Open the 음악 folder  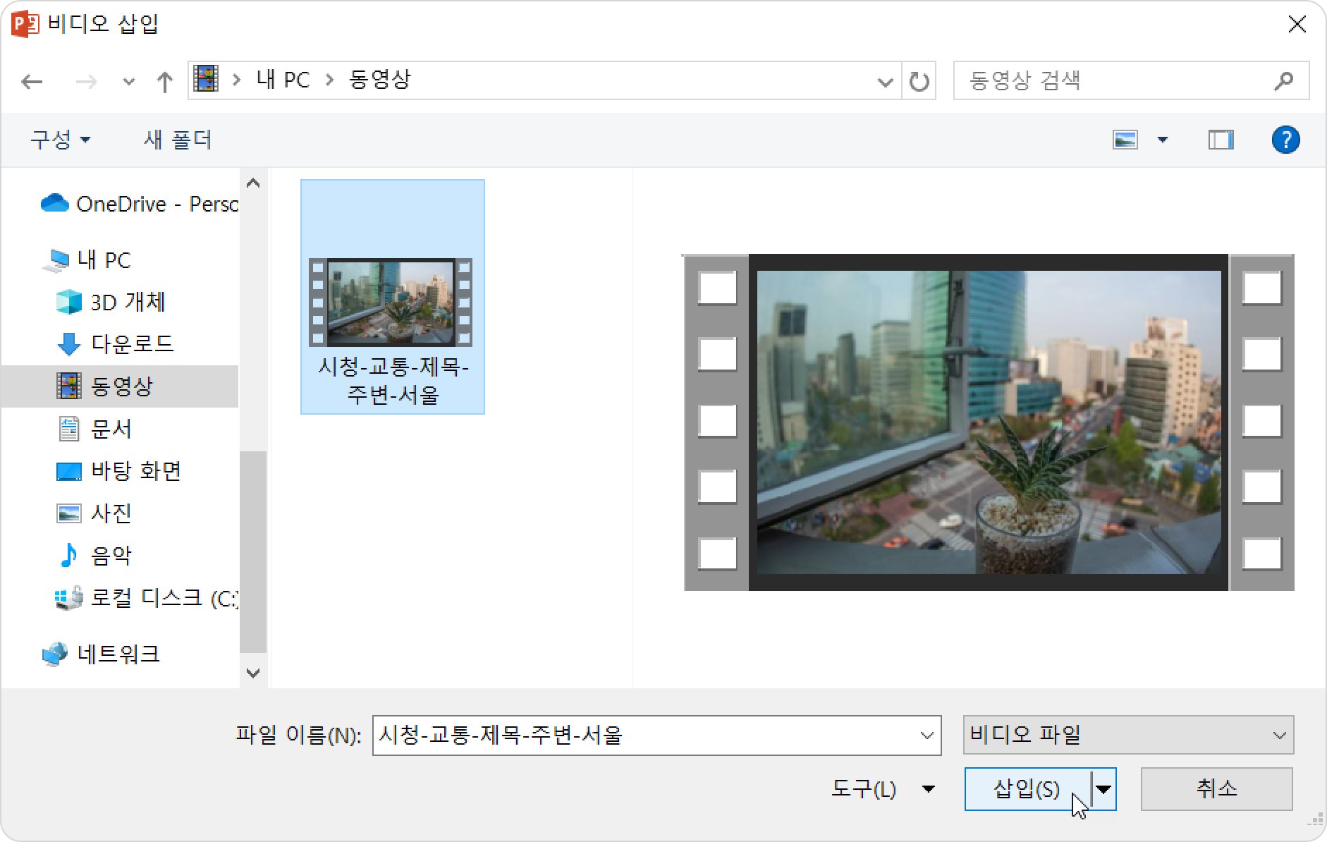[x=111, y=556]
